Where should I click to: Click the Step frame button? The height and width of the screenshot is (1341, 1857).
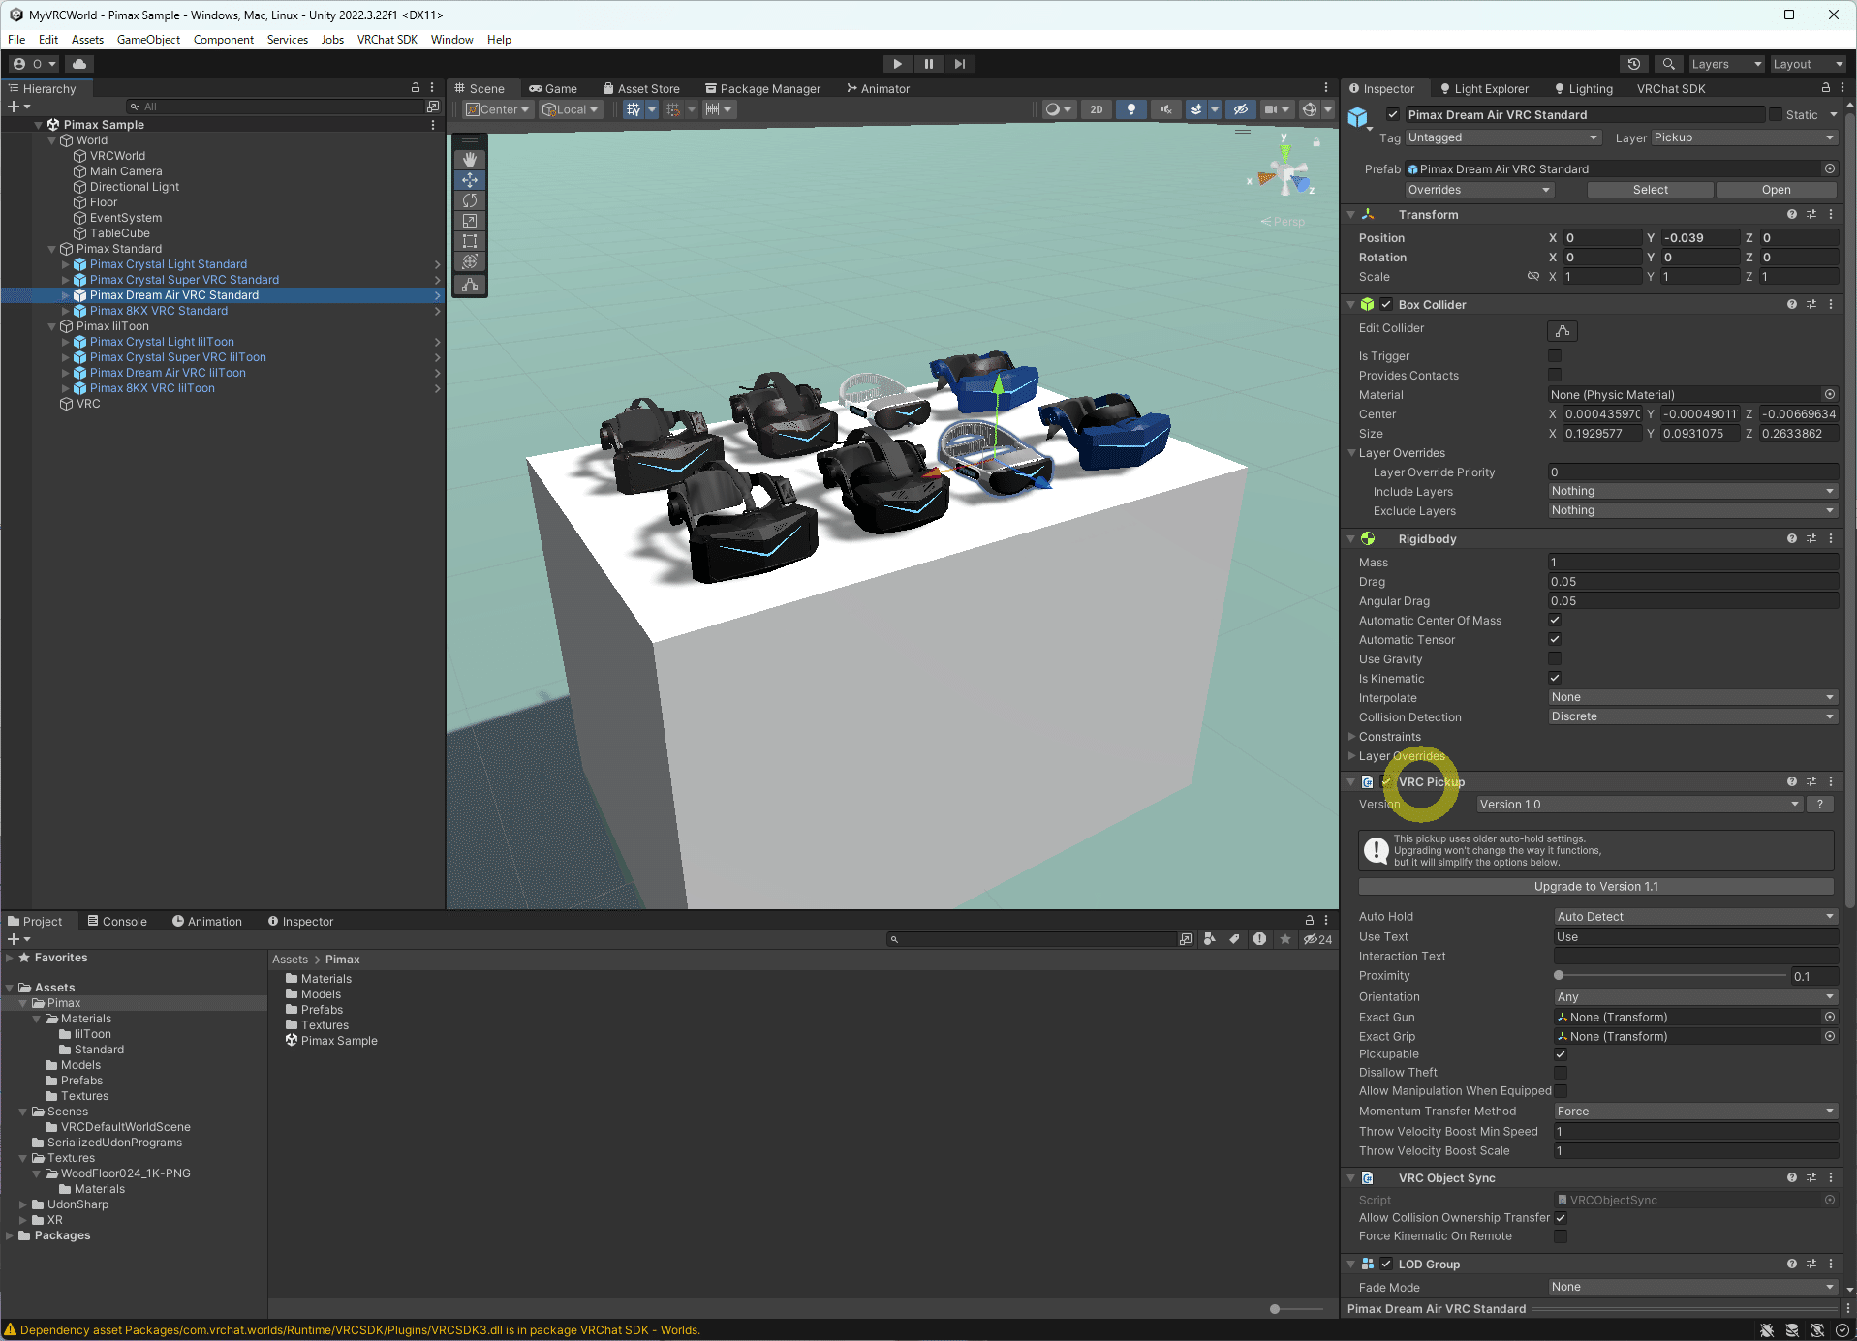point(960,64)
